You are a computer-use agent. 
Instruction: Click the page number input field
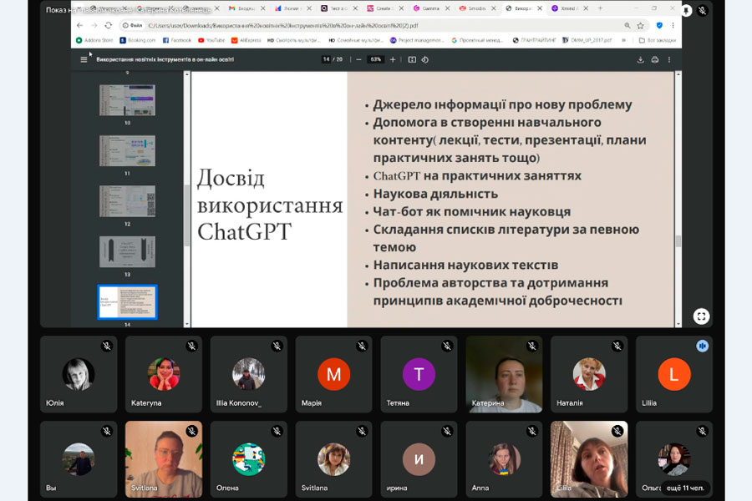(327, 59)
